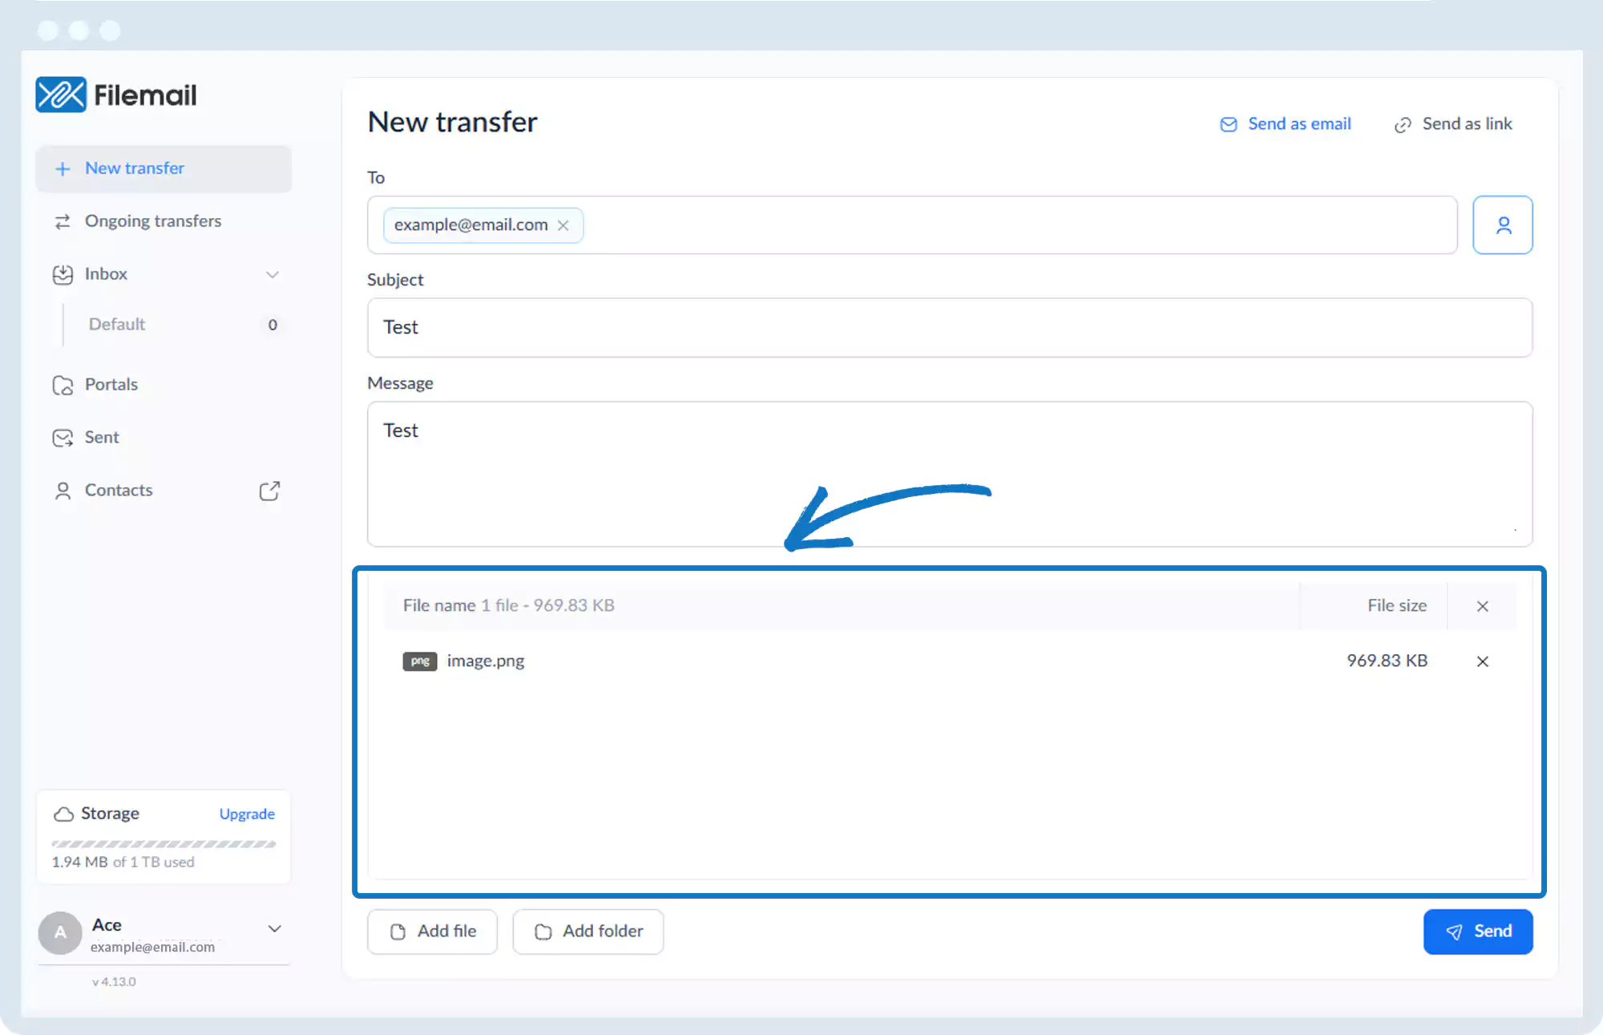Open the Ace account dropdown
This screenshot has height=1035, width=1603.
[274, 928]
